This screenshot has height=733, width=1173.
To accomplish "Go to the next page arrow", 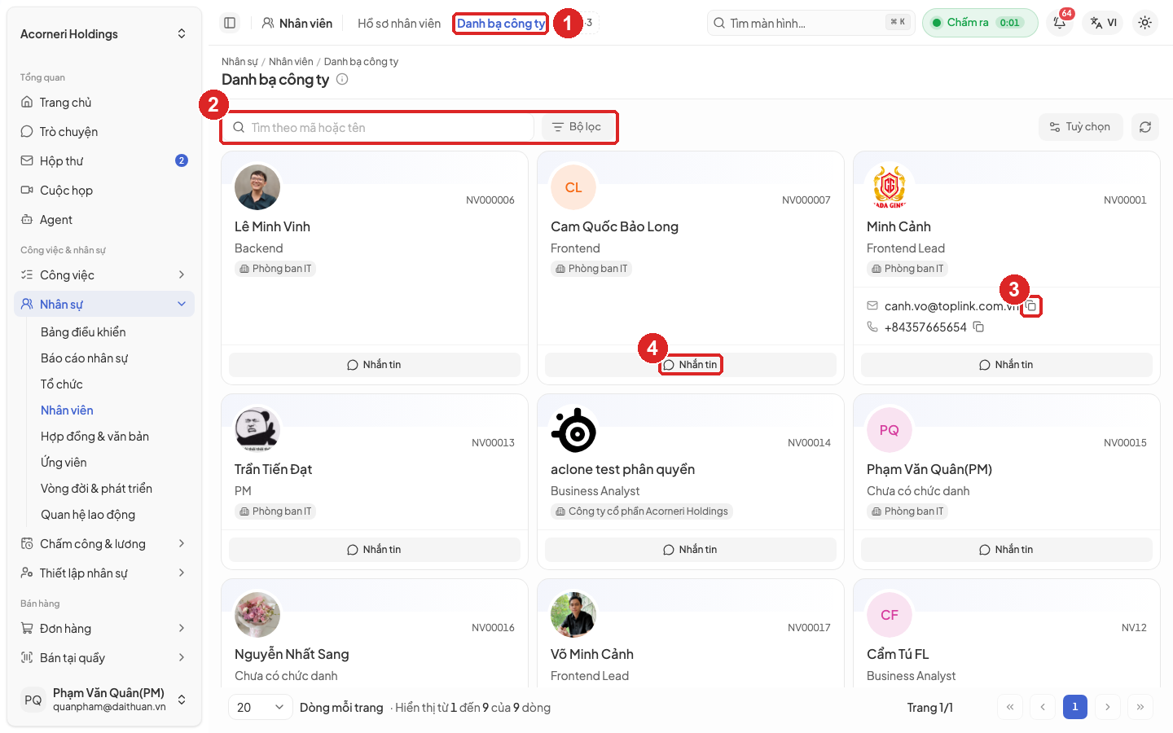I will pos(1107,707).
